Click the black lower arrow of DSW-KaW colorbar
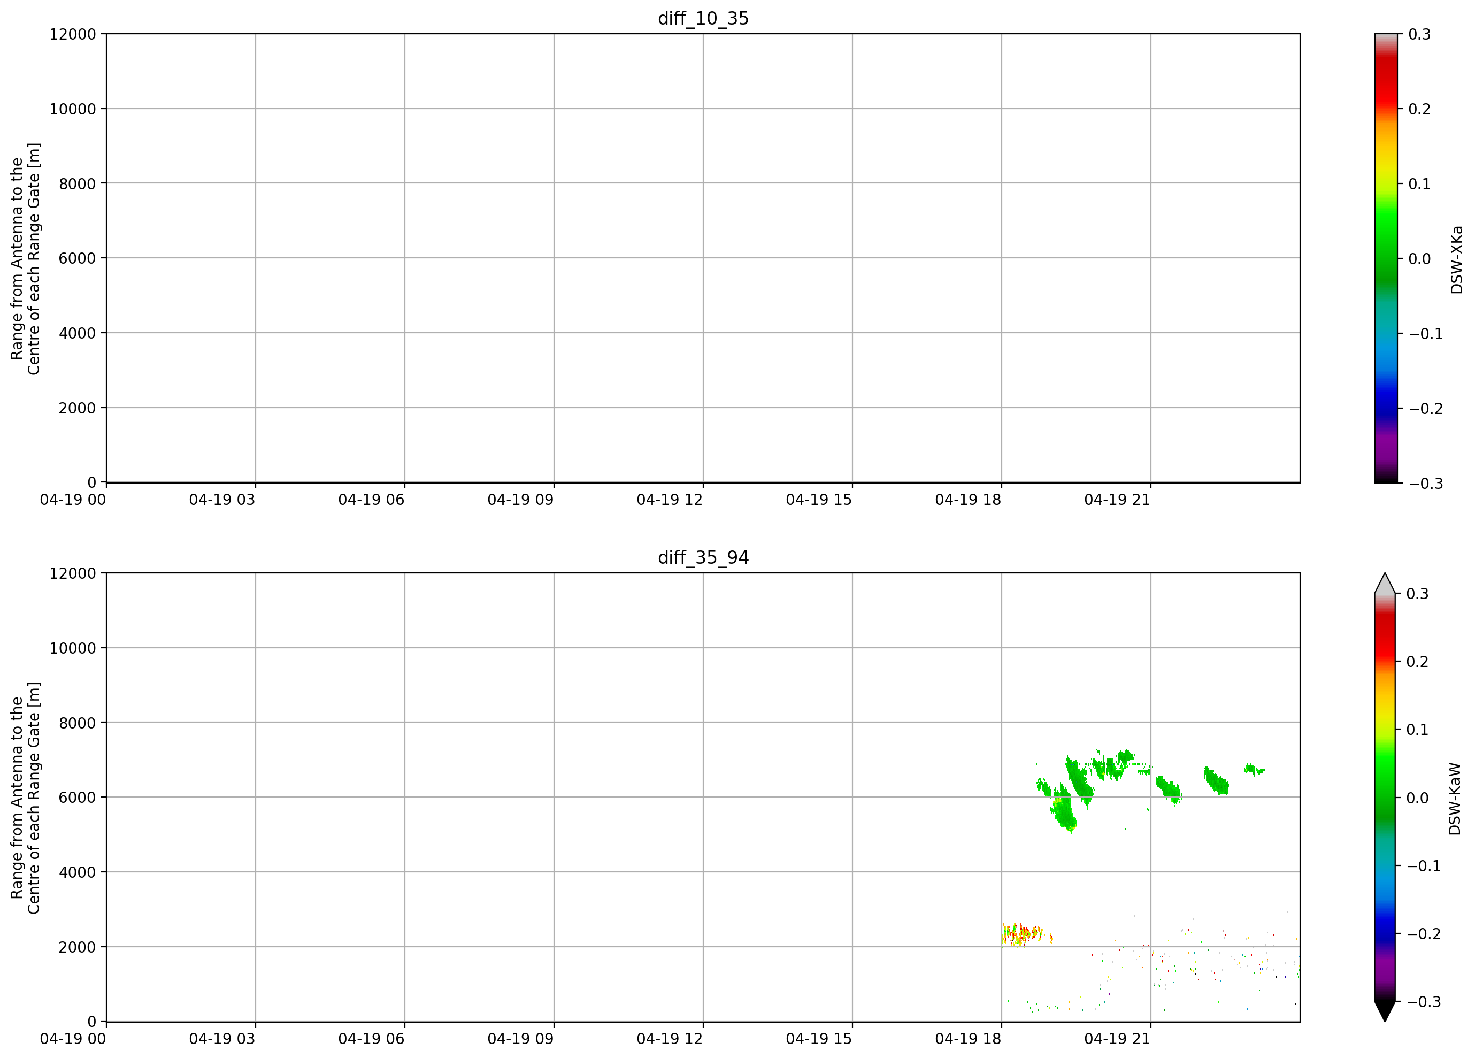This screenshot has height=1058, width=1475. (x=1385, y=1010)
